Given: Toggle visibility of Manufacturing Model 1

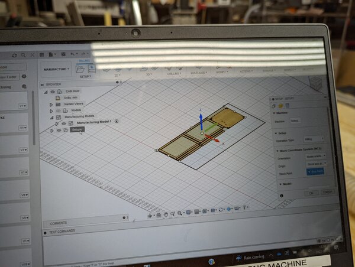Looking at the screenshot, I should point(64,123).
